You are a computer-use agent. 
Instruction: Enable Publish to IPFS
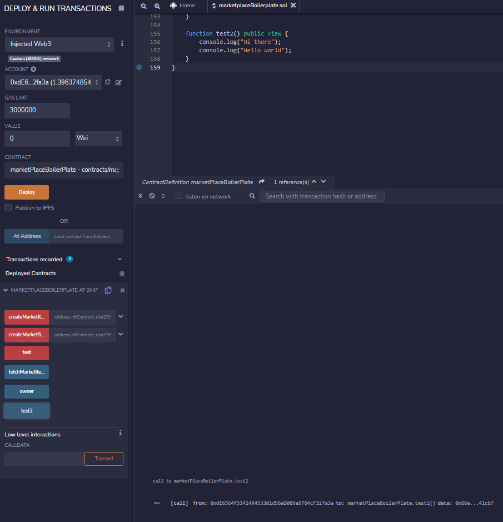tap(7, 207)
